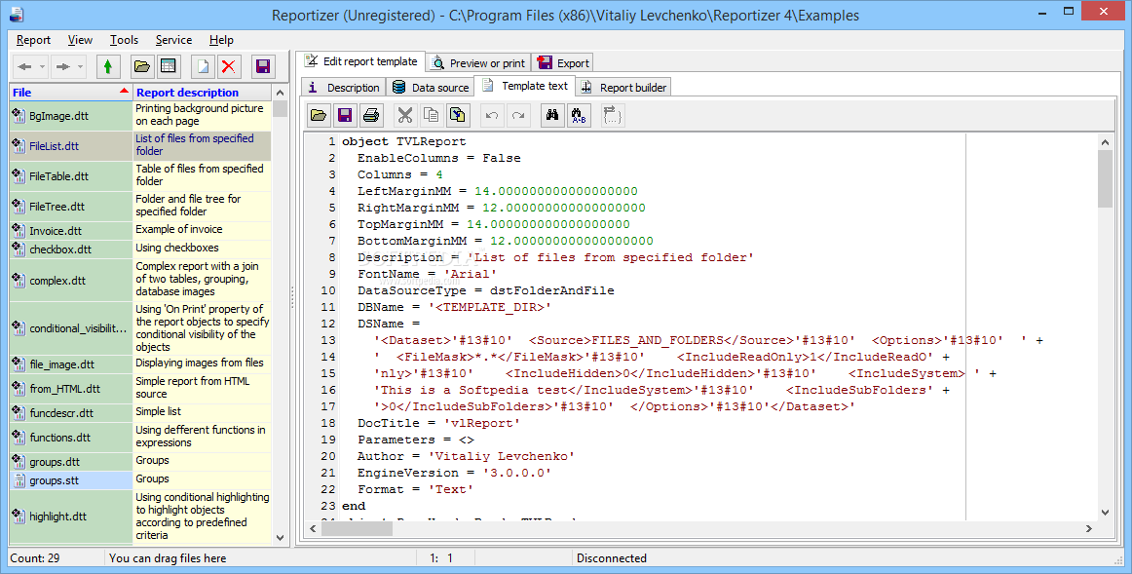Screen dimensions: 1132x574
Task: Open the Service menu
Action: pos(173,40)
